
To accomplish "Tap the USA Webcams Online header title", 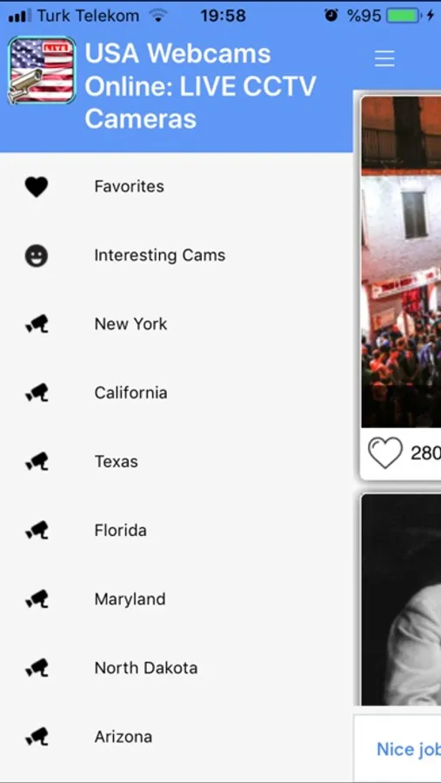I will click(x=200, y=86).
